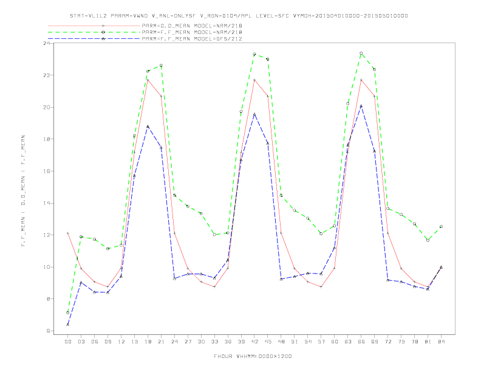Click x-axis forecast hour label 60
This screenshot has width=481, height=372.
pos(335,342)
